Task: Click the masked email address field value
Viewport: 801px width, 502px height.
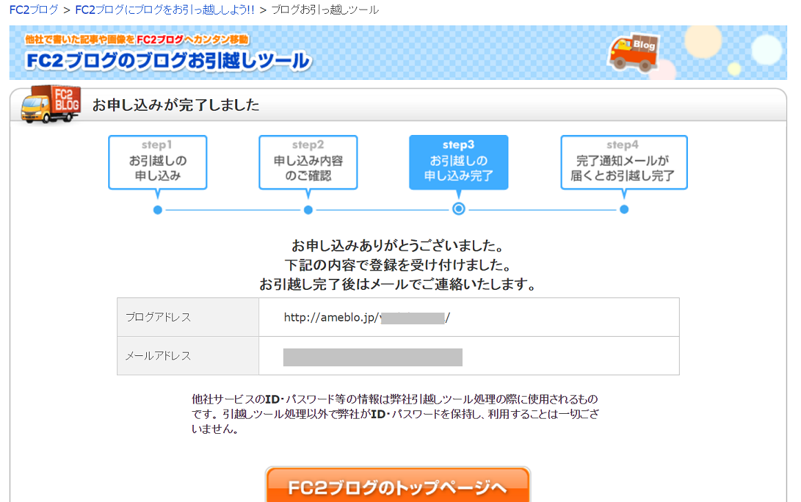Action: [x=372, y=357]
